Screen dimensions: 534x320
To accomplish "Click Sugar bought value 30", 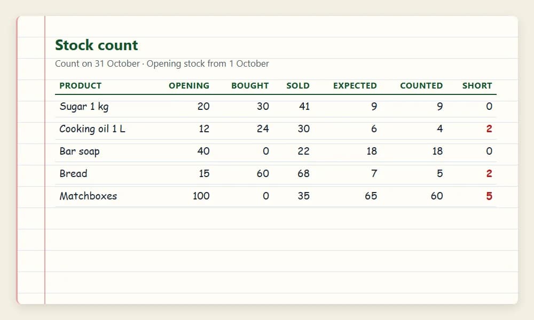I will click(263, 107).
